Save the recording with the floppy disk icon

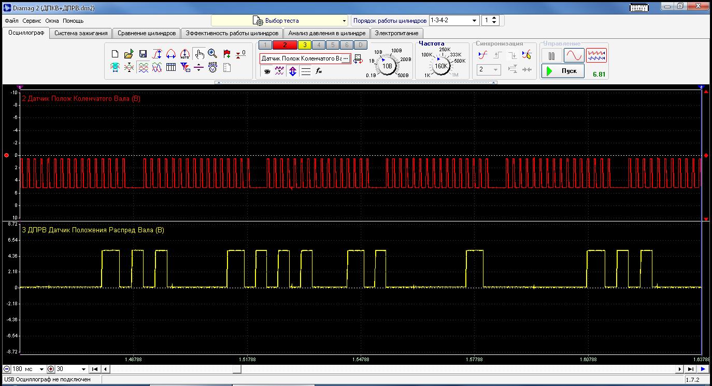pos(143,54)
